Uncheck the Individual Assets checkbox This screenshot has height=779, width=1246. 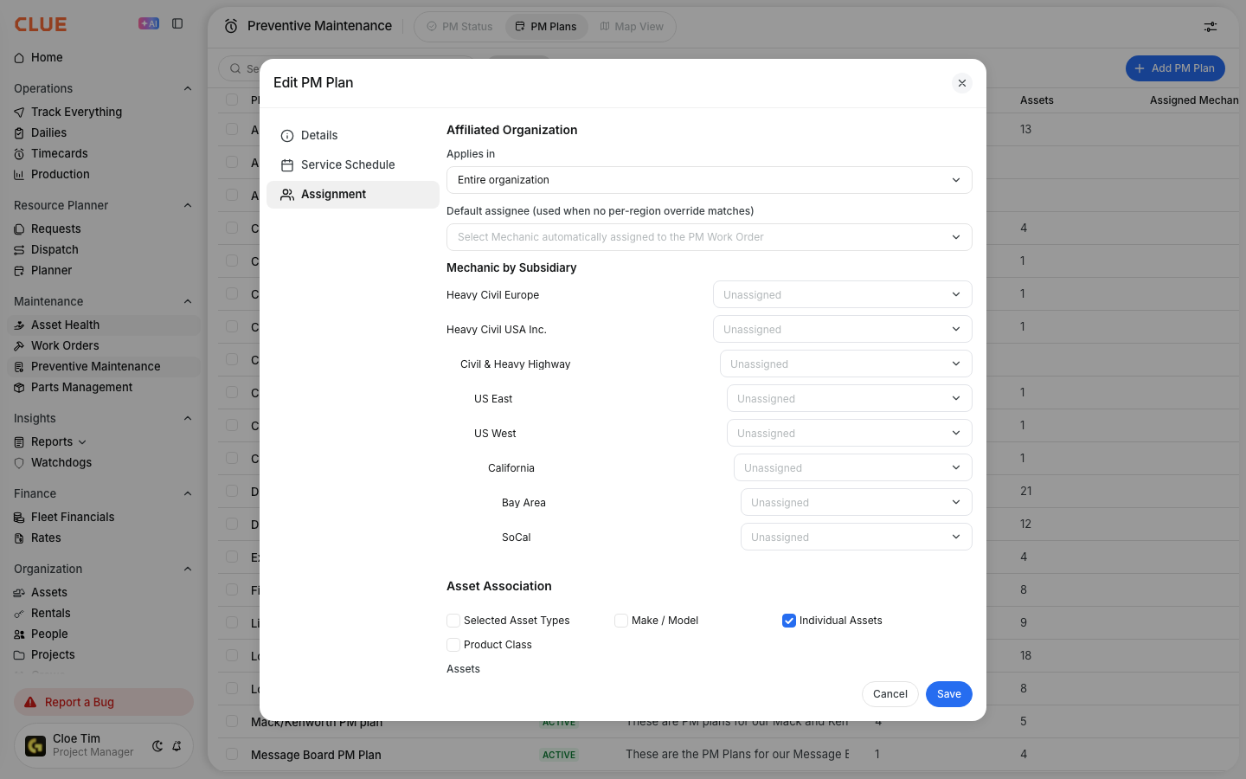[789, 621]
